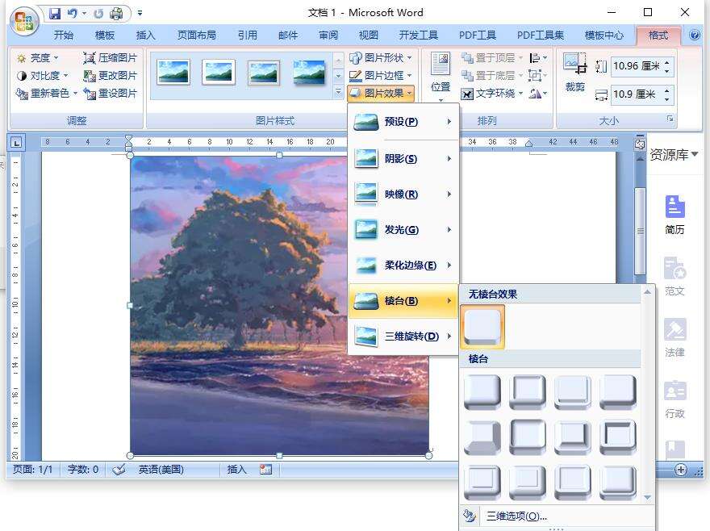The width and height of the screenshot is (710, 531).
Task: Click the spelling check status icon
Action: [x=119, y=470]
